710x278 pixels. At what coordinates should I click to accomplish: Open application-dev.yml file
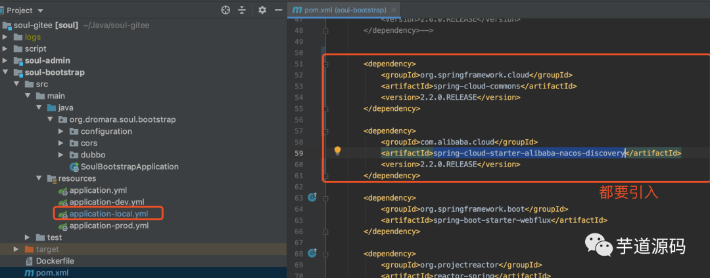pos(107,202)
